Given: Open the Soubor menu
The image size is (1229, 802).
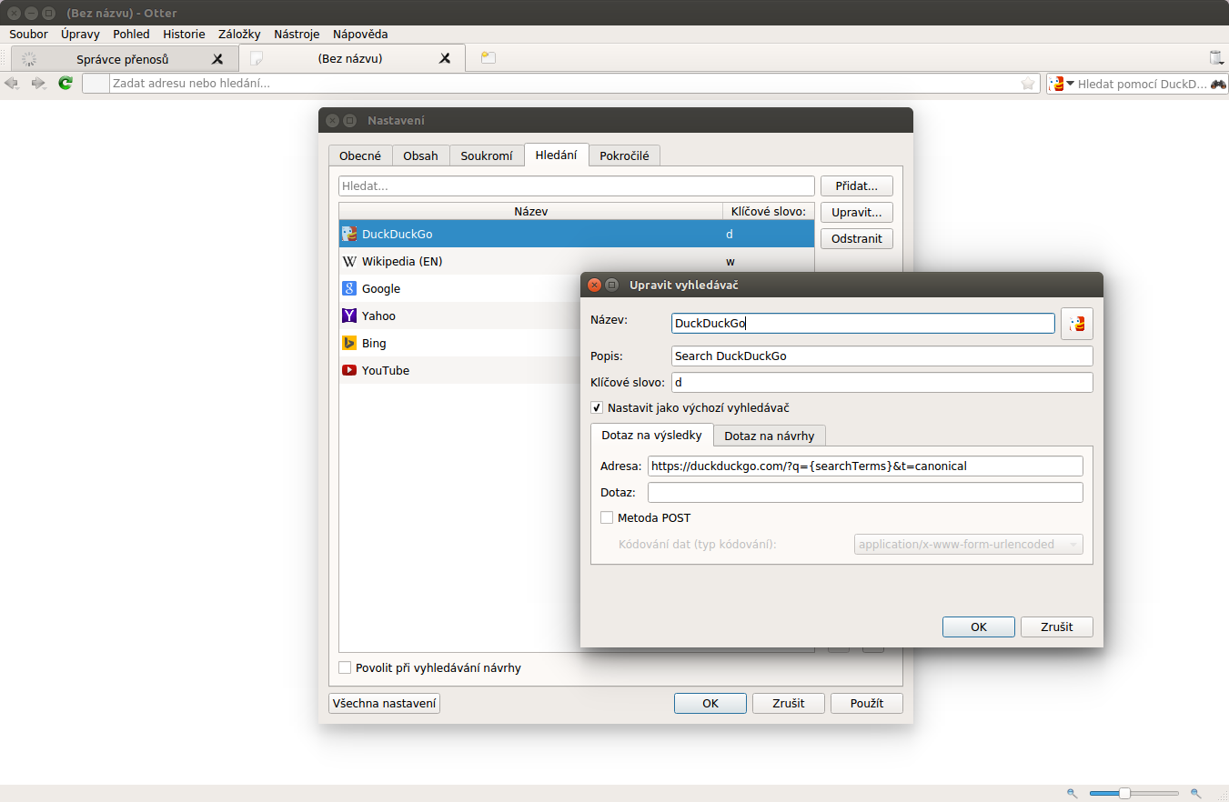Looking at the screenshot, I should (x=28, y=34).
